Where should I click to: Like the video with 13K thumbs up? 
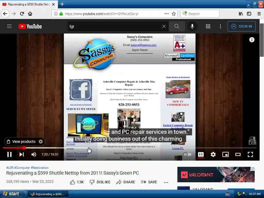[x=77, y=182]
